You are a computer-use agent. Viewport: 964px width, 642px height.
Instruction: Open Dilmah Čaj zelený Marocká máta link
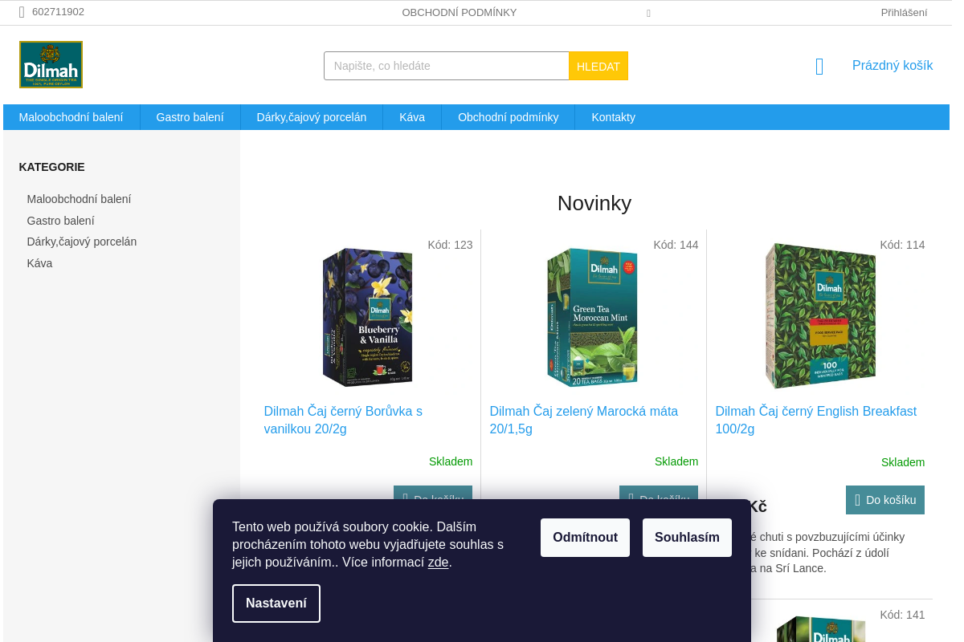coord(584,420)
